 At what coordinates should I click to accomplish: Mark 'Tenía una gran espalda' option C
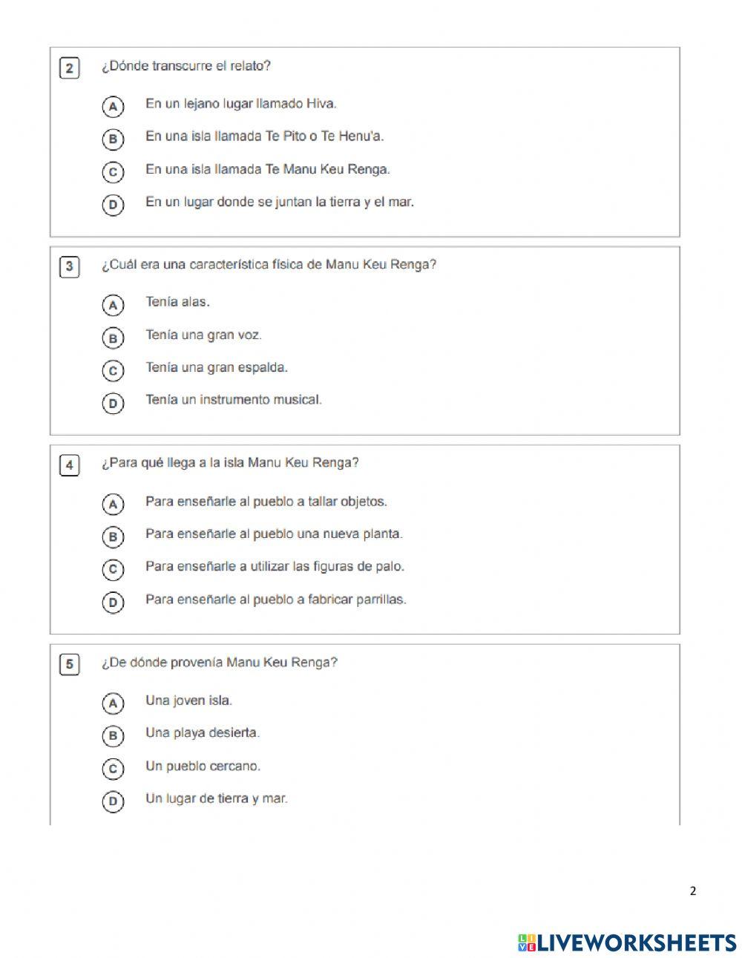coord(113,370)
